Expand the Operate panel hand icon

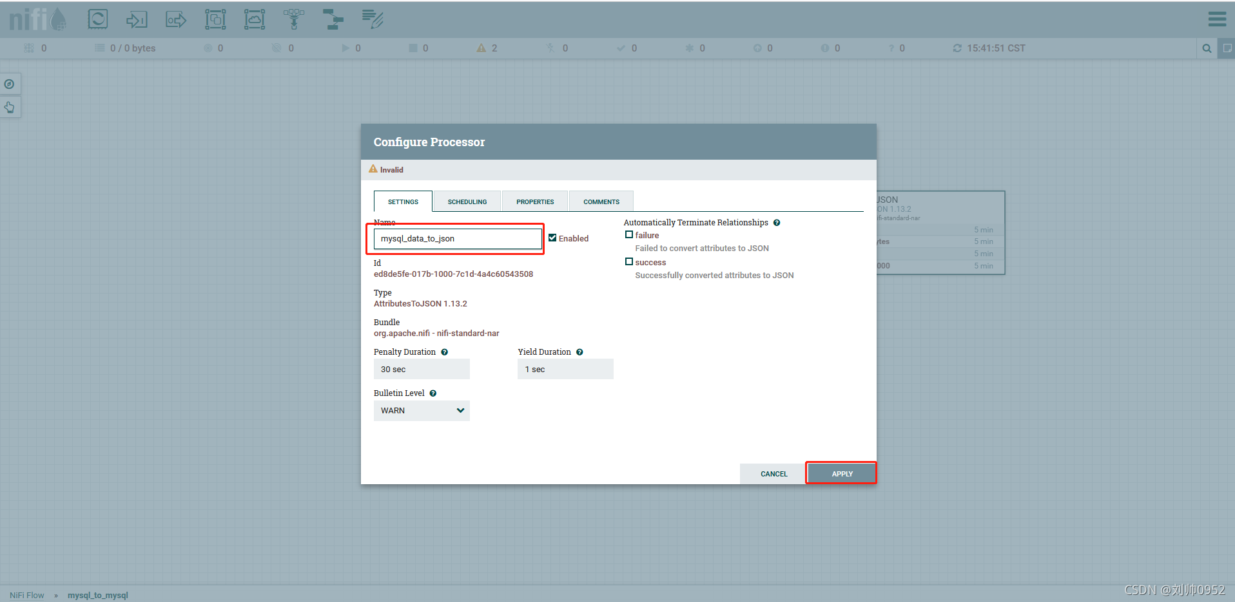pos(10,107)
